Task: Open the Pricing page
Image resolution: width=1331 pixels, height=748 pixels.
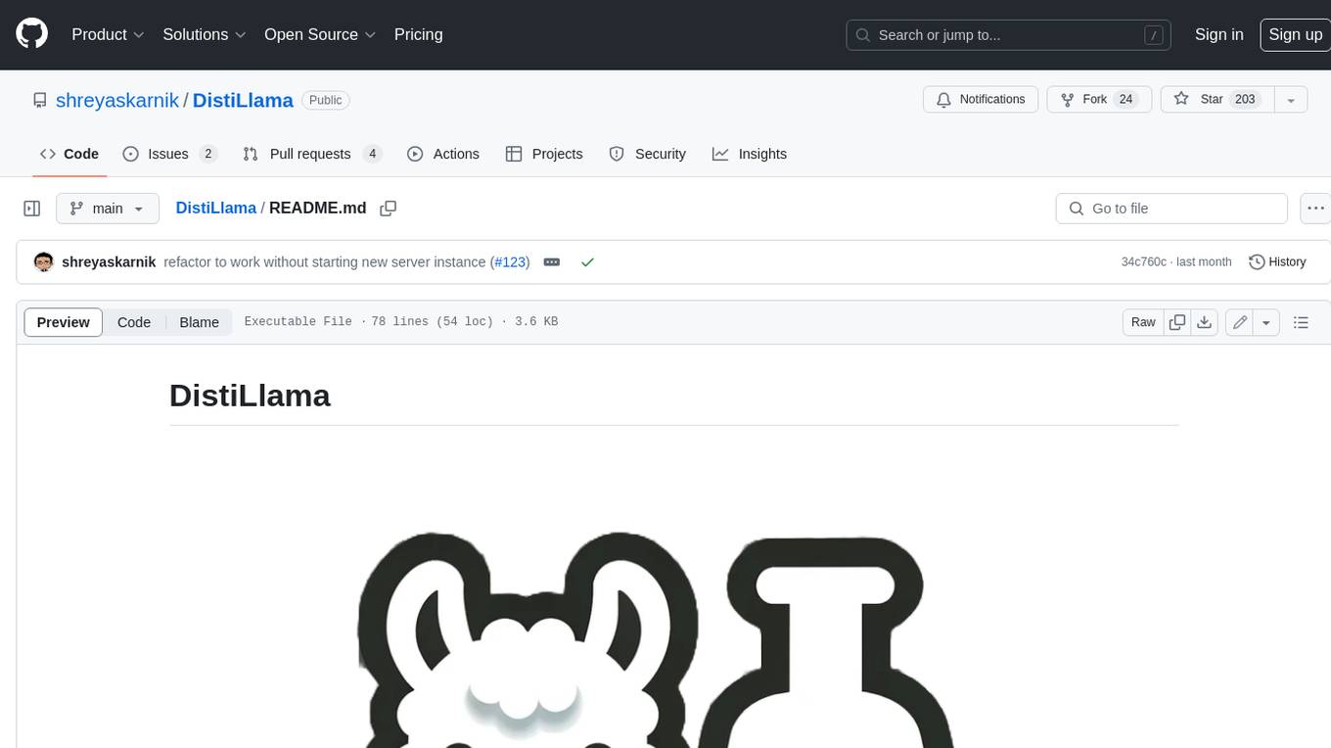Action: (x=418, y=34)
